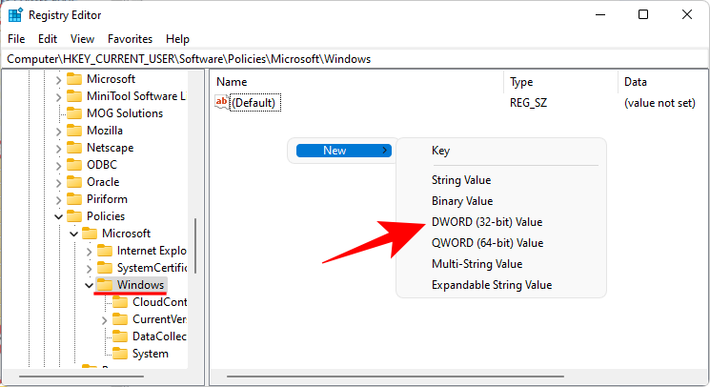
Task: Select String Value in New submenu
Action: pos(463,180)
